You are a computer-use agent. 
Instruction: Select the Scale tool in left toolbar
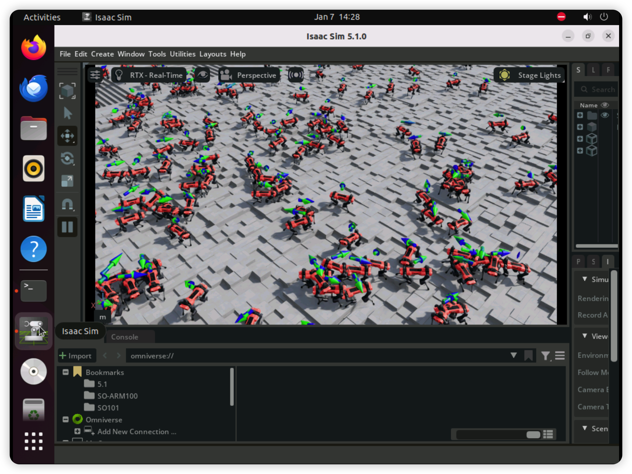click(67, 181)
